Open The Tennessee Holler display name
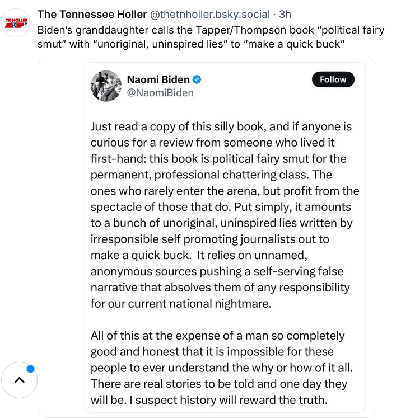The image size is (401, 419). (x=92, y=14)
